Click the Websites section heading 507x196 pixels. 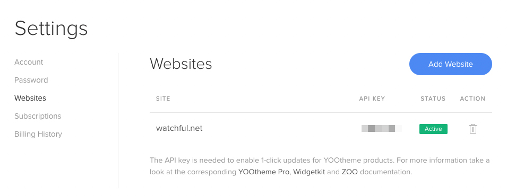tap(181, 64)
